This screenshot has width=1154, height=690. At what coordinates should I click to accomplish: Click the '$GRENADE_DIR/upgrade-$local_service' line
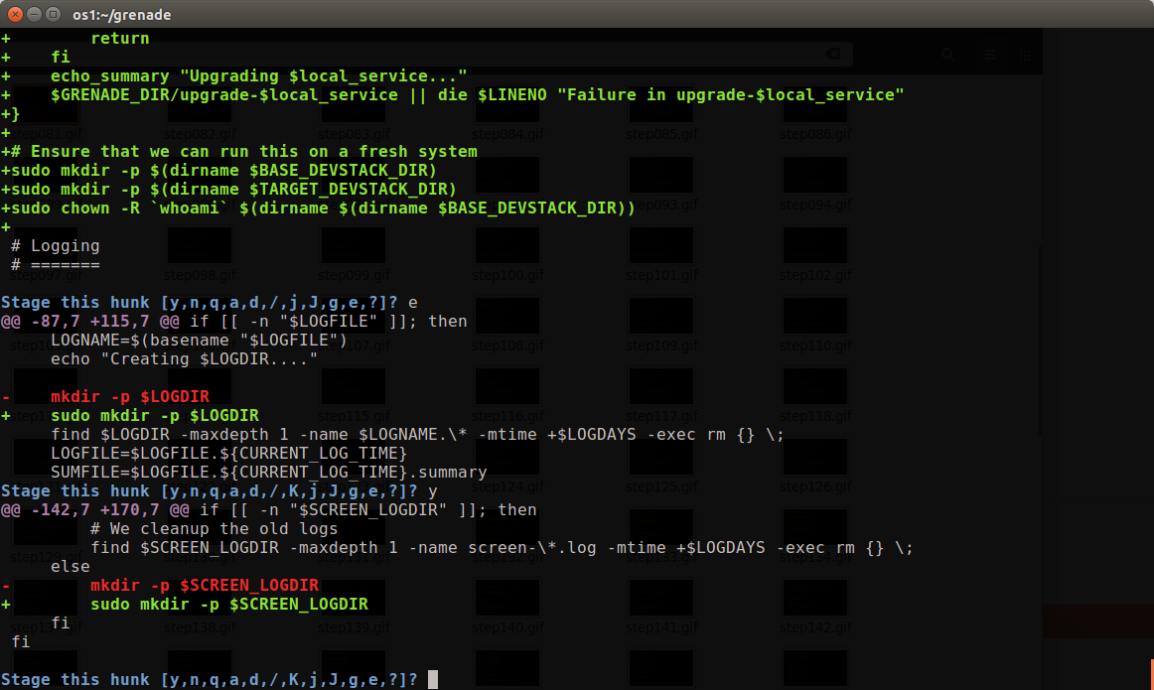(x=477, y=95)
